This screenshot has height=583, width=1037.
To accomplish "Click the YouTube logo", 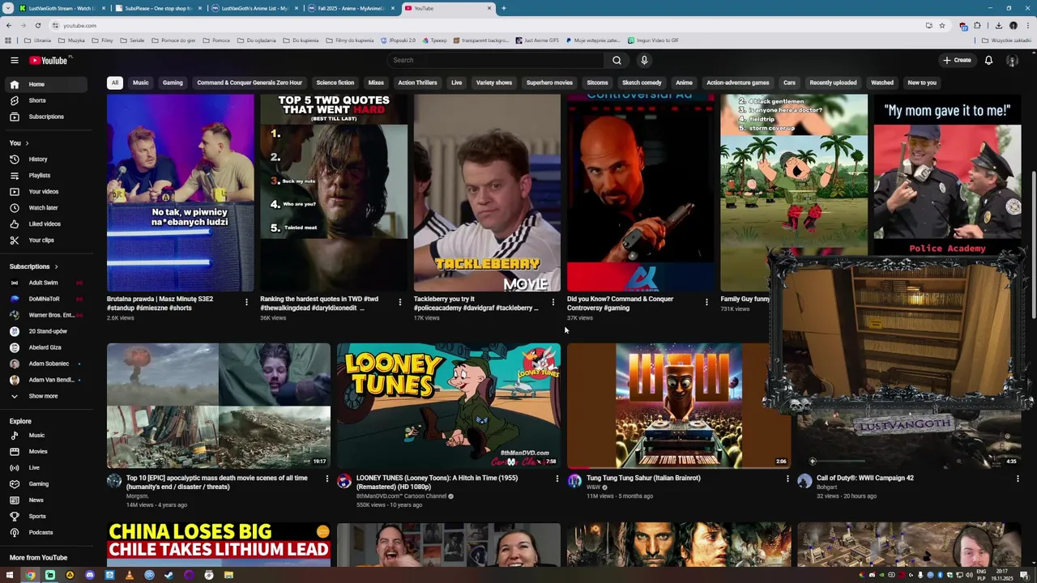I will 49,60.
